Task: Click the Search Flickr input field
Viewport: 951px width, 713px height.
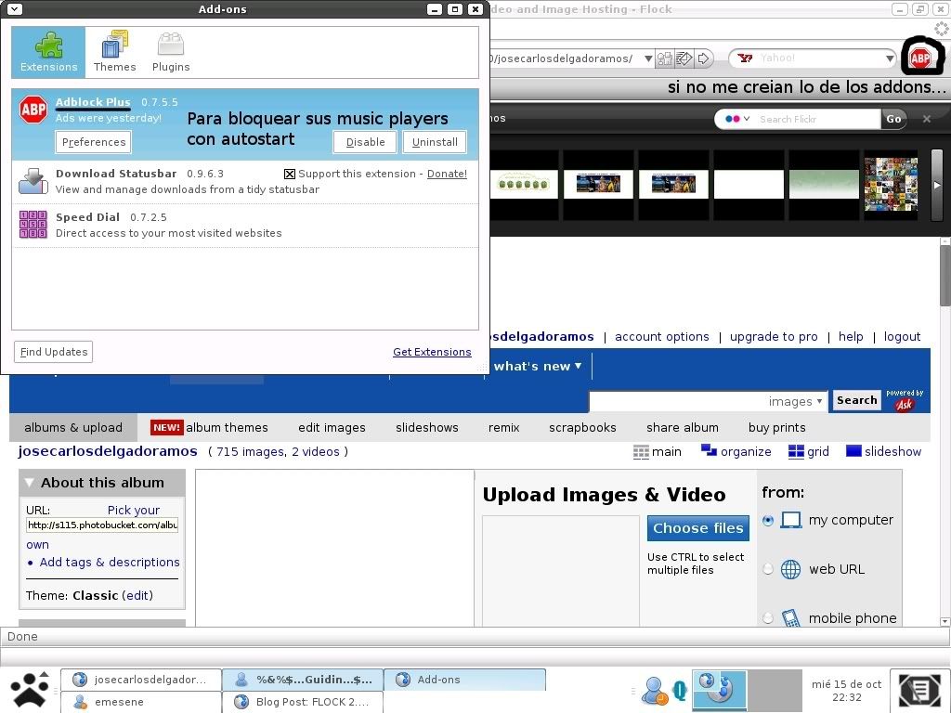Action: coord(817,119)
